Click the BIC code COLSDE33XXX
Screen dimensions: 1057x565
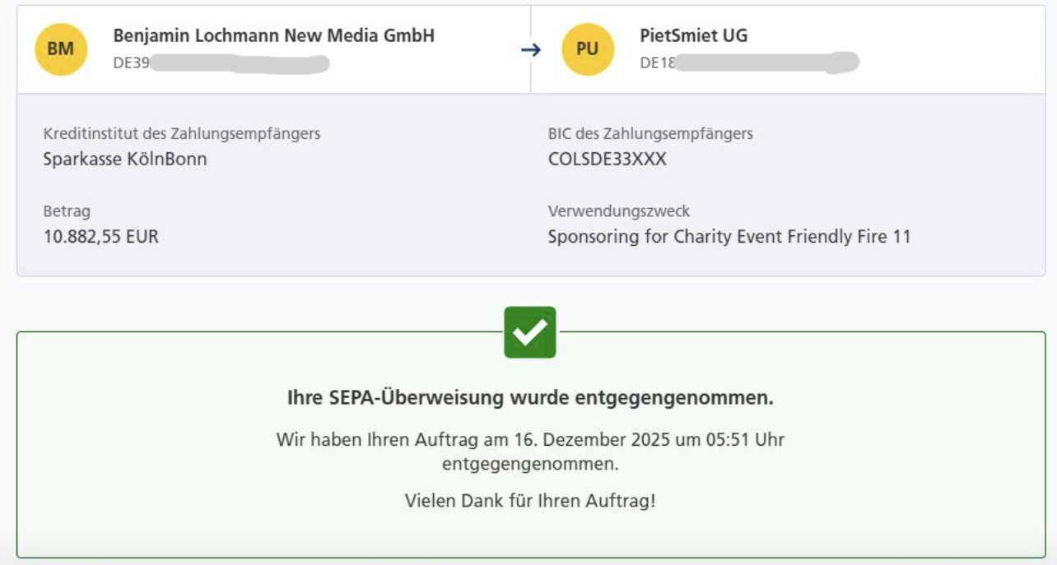(607, 160)
